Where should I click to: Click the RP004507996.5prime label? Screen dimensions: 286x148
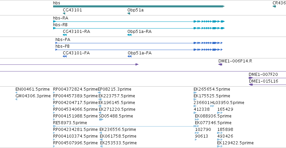(x=75, y=143)
